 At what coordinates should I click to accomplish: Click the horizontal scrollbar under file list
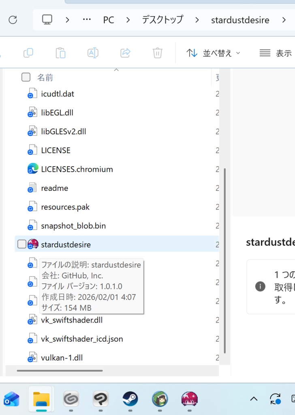(x=60, y=370)
